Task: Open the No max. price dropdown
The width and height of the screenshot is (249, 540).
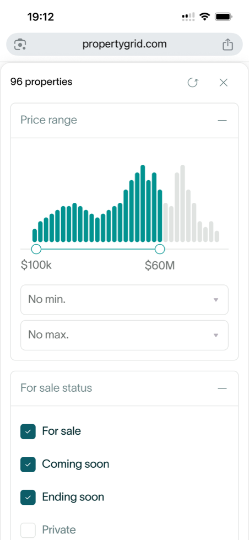Action: click(x=124, y=335)
